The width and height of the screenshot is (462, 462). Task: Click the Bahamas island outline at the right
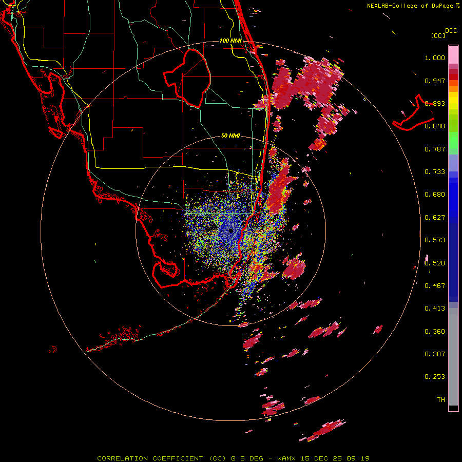tap(414, 113)
